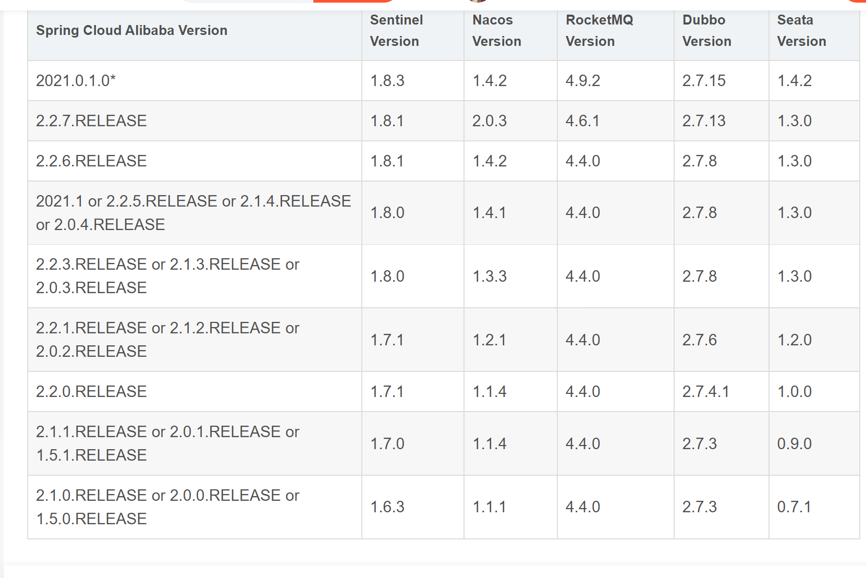Select the '2.2.1.RELEASE or 2.1.2.RELEASE' version cell
866x578 pixels.
tap(194, 340)
